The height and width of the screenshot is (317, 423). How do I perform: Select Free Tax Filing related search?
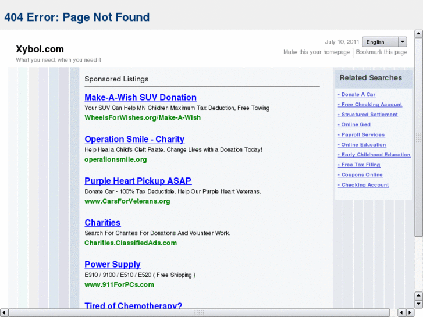point(359,165)
